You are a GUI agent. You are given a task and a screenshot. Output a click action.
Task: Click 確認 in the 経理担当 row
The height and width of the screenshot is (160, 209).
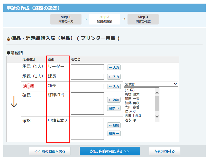[x=26, y=95]
